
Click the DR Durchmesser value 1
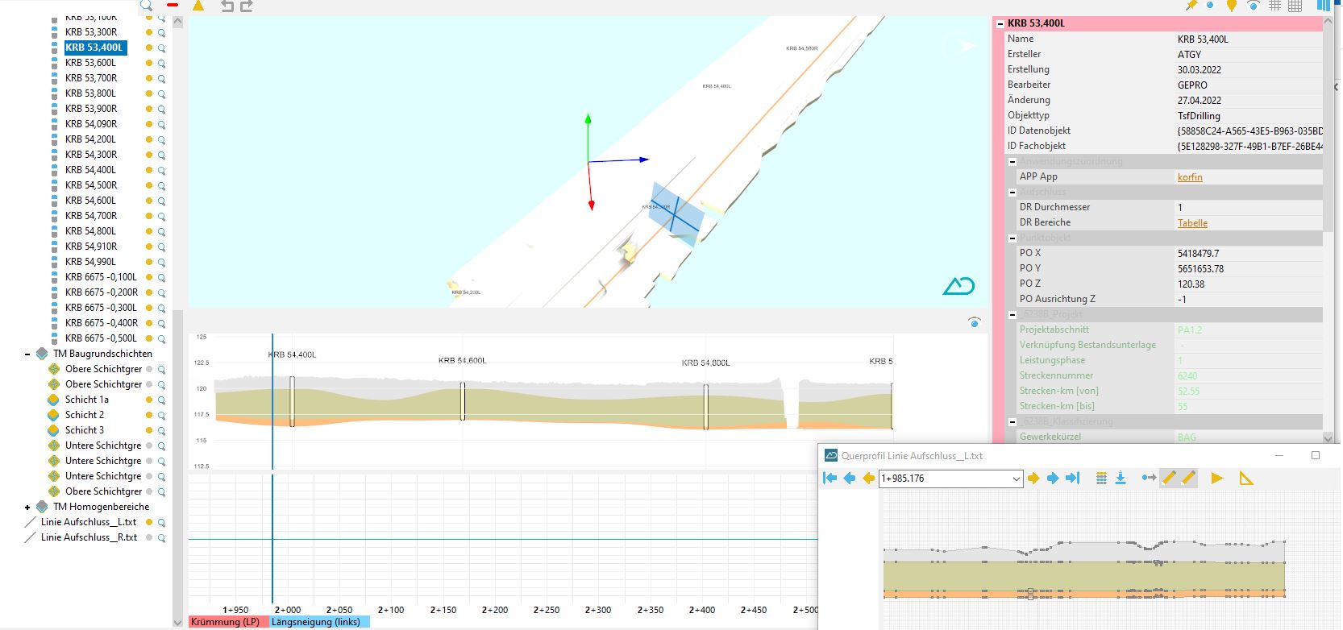click(x=1180, y=208)
